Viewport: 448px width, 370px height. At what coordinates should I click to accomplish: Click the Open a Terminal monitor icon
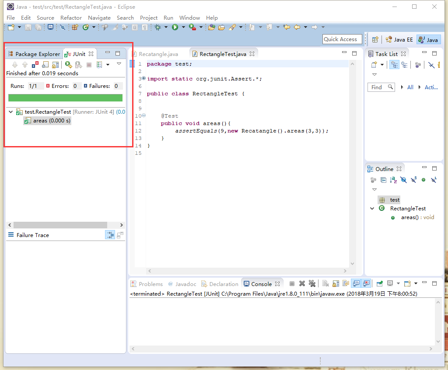click(x=51, y=27)
